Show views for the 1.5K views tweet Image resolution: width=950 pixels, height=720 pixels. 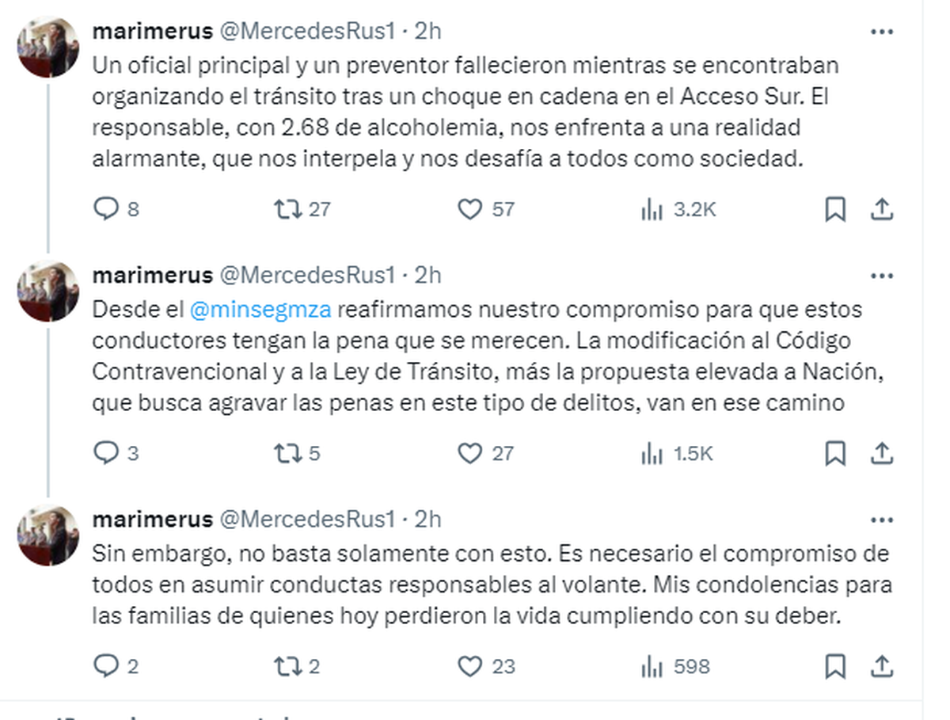(652, 453)
